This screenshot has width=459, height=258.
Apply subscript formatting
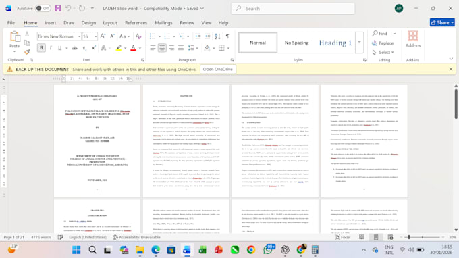(84, 48)
